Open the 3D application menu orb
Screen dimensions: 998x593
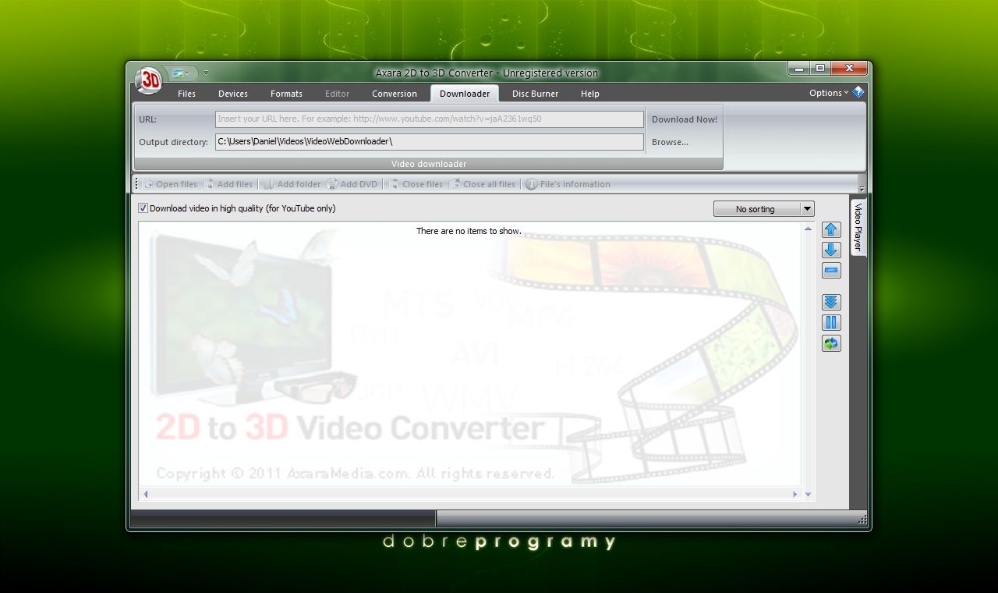point(148,80)
